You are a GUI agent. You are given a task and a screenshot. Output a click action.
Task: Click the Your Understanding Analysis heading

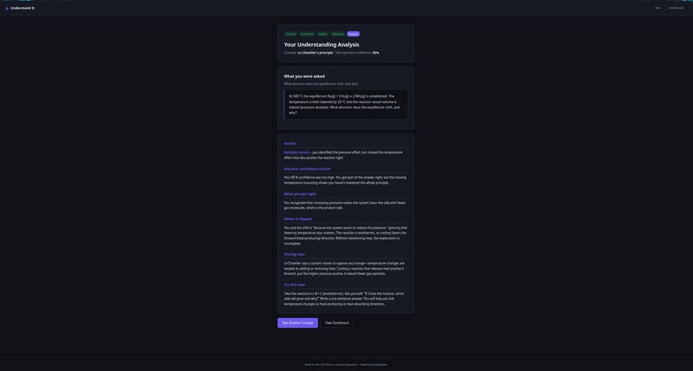322,45
